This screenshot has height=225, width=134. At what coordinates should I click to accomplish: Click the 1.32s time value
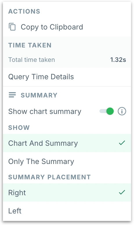(118, 60)
